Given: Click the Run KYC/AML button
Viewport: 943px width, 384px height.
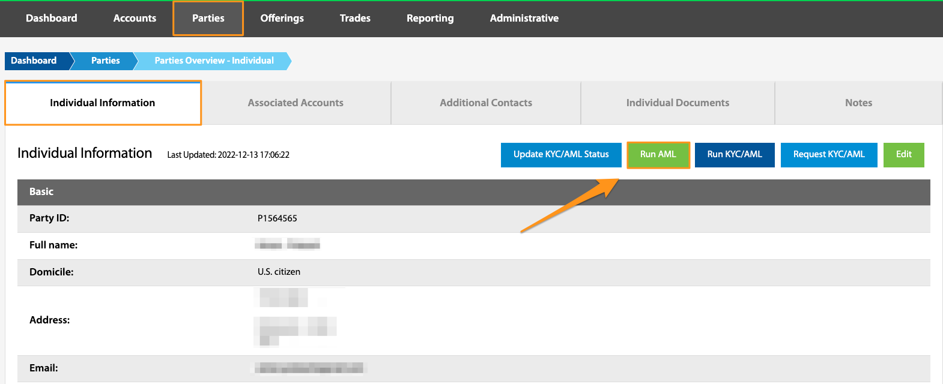Looking at the screenshot, I should tap(735, 155).
